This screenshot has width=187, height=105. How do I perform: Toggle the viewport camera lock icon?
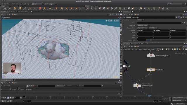click(106, 20)
